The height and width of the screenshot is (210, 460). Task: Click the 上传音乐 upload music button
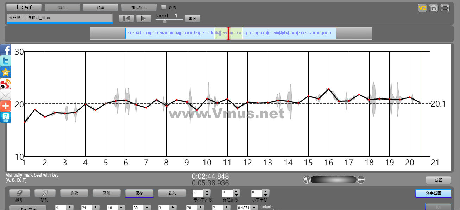[24, 7]
